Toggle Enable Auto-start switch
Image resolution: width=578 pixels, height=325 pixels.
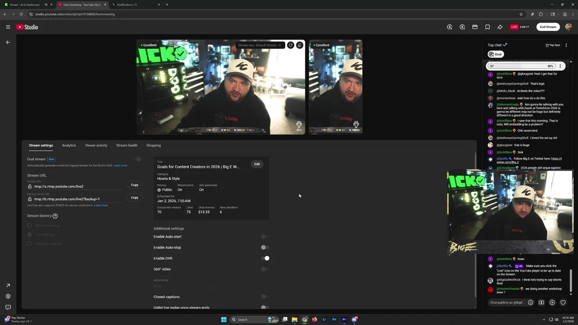pos(265,237)
